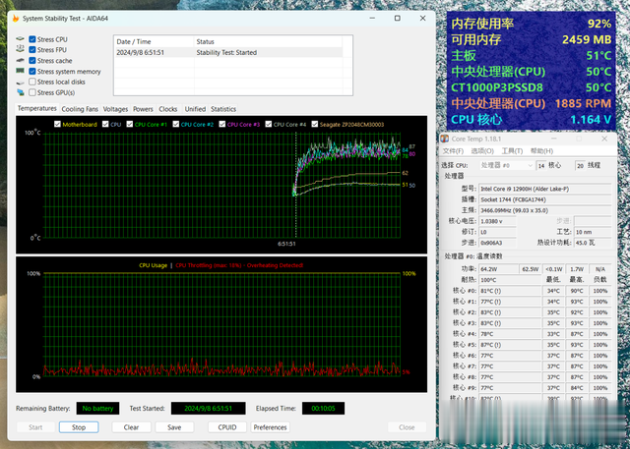Click the CT1000P3PSSD8 50°C overlay row
630x449 pixels.
(x=531, y=87)
